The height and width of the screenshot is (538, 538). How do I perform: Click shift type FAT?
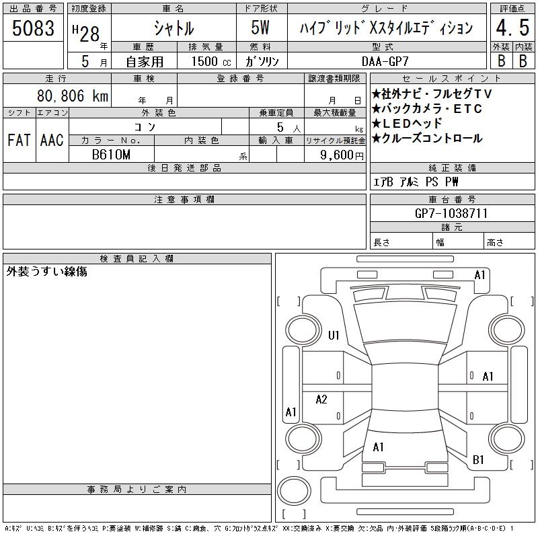click(x=19, y=140)
